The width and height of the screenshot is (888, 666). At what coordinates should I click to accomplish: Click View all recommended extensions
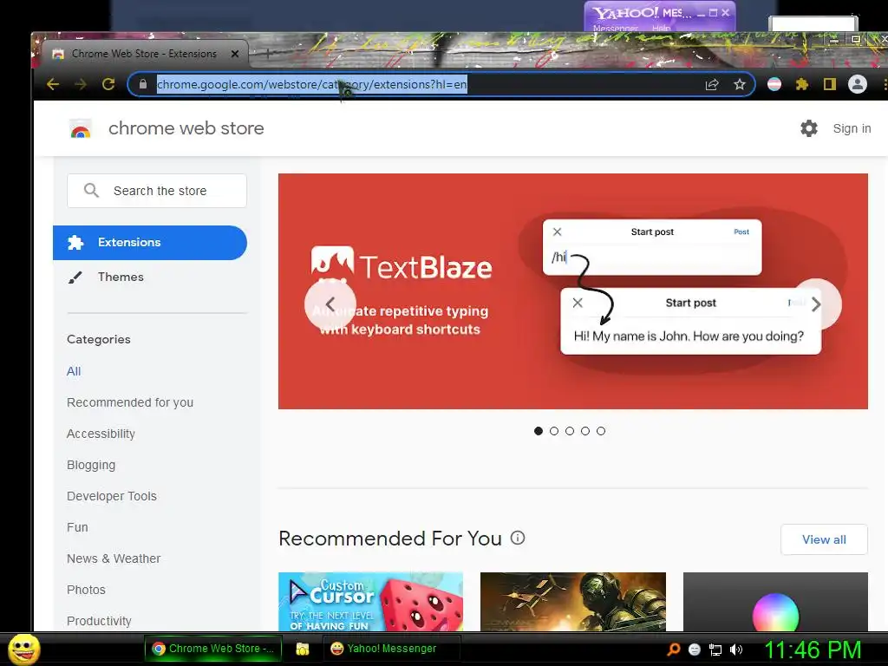click(824, 539)
